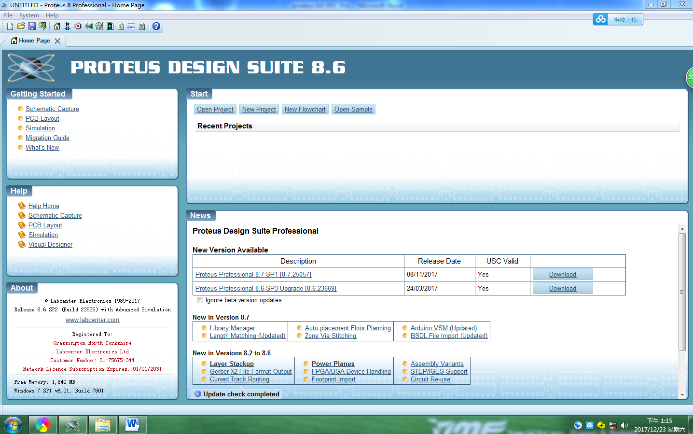Click the cloud upload widget icon
This screenshot has width=693, height=434.
600,19
